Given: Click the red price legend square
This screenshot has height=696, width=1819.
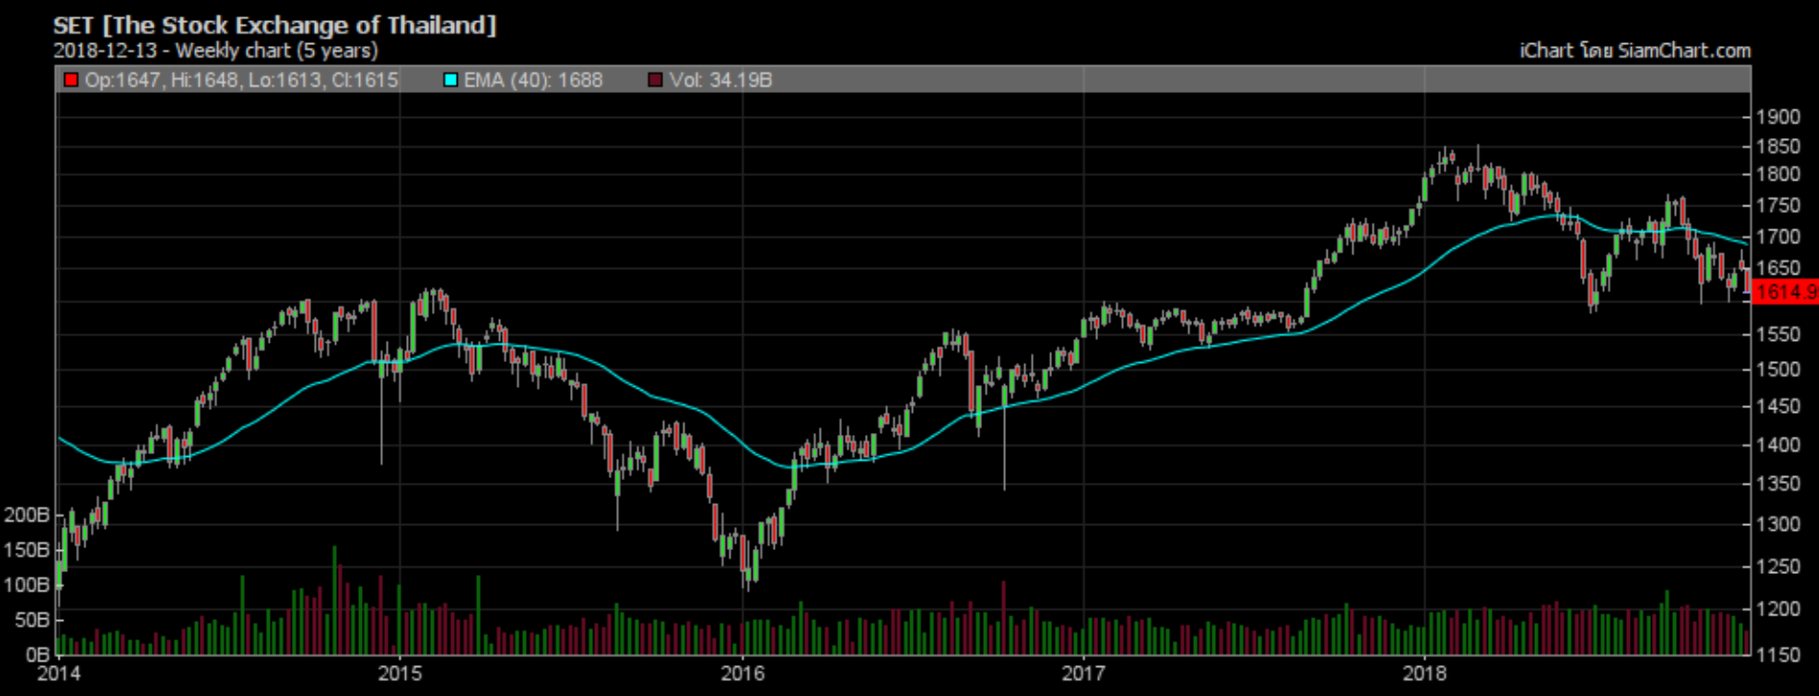Looking at the screenshot, I should [70, 80].
